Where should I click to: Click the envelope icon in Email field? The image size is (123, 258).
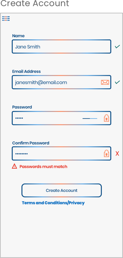tap(105, 82)
